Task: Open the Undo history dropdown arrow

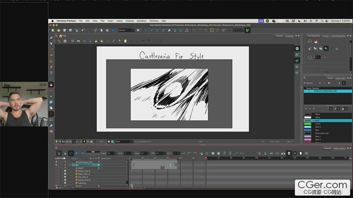Action: click(87, 30)
